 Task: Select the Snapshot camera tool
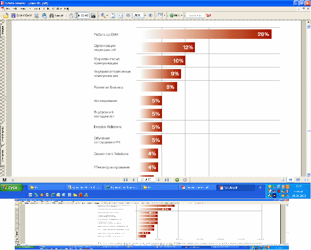click(x=93, y=16)
